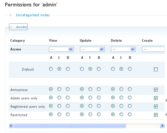Click the Restricted row label

coord(19,115)
